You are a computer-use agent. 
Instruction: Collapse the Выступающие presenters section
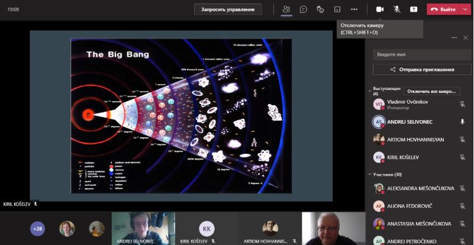[369, 91]
